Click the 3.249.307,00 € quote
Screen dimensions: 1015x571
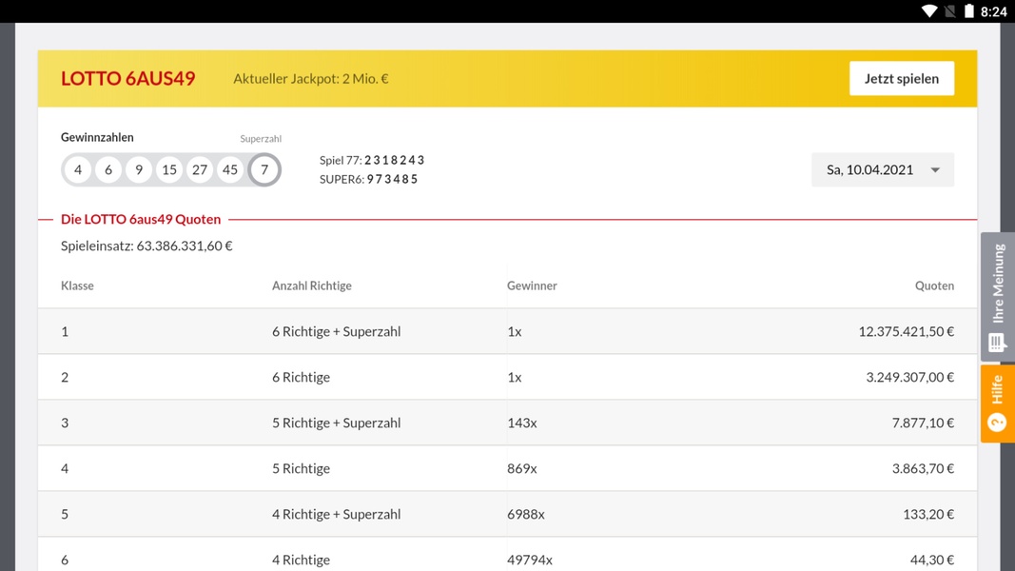pyautogui.click(x=910, y=378)
